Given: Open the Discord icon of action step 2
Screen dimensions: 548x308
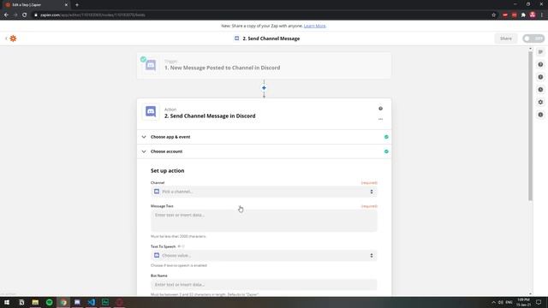Looking at the screenshot, I should point(151,112).
